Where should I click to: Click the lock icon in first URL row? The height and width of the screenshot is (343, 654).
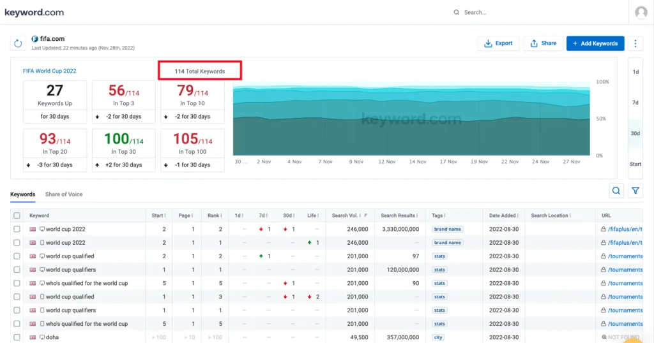[603, 230]
